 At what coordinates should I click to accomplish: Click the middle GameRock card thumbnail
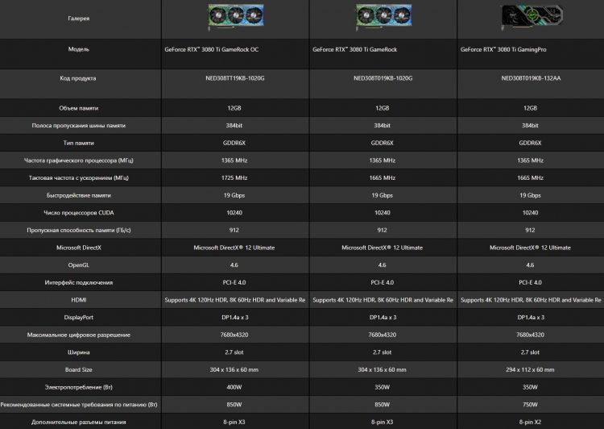(x=382, y=16)
